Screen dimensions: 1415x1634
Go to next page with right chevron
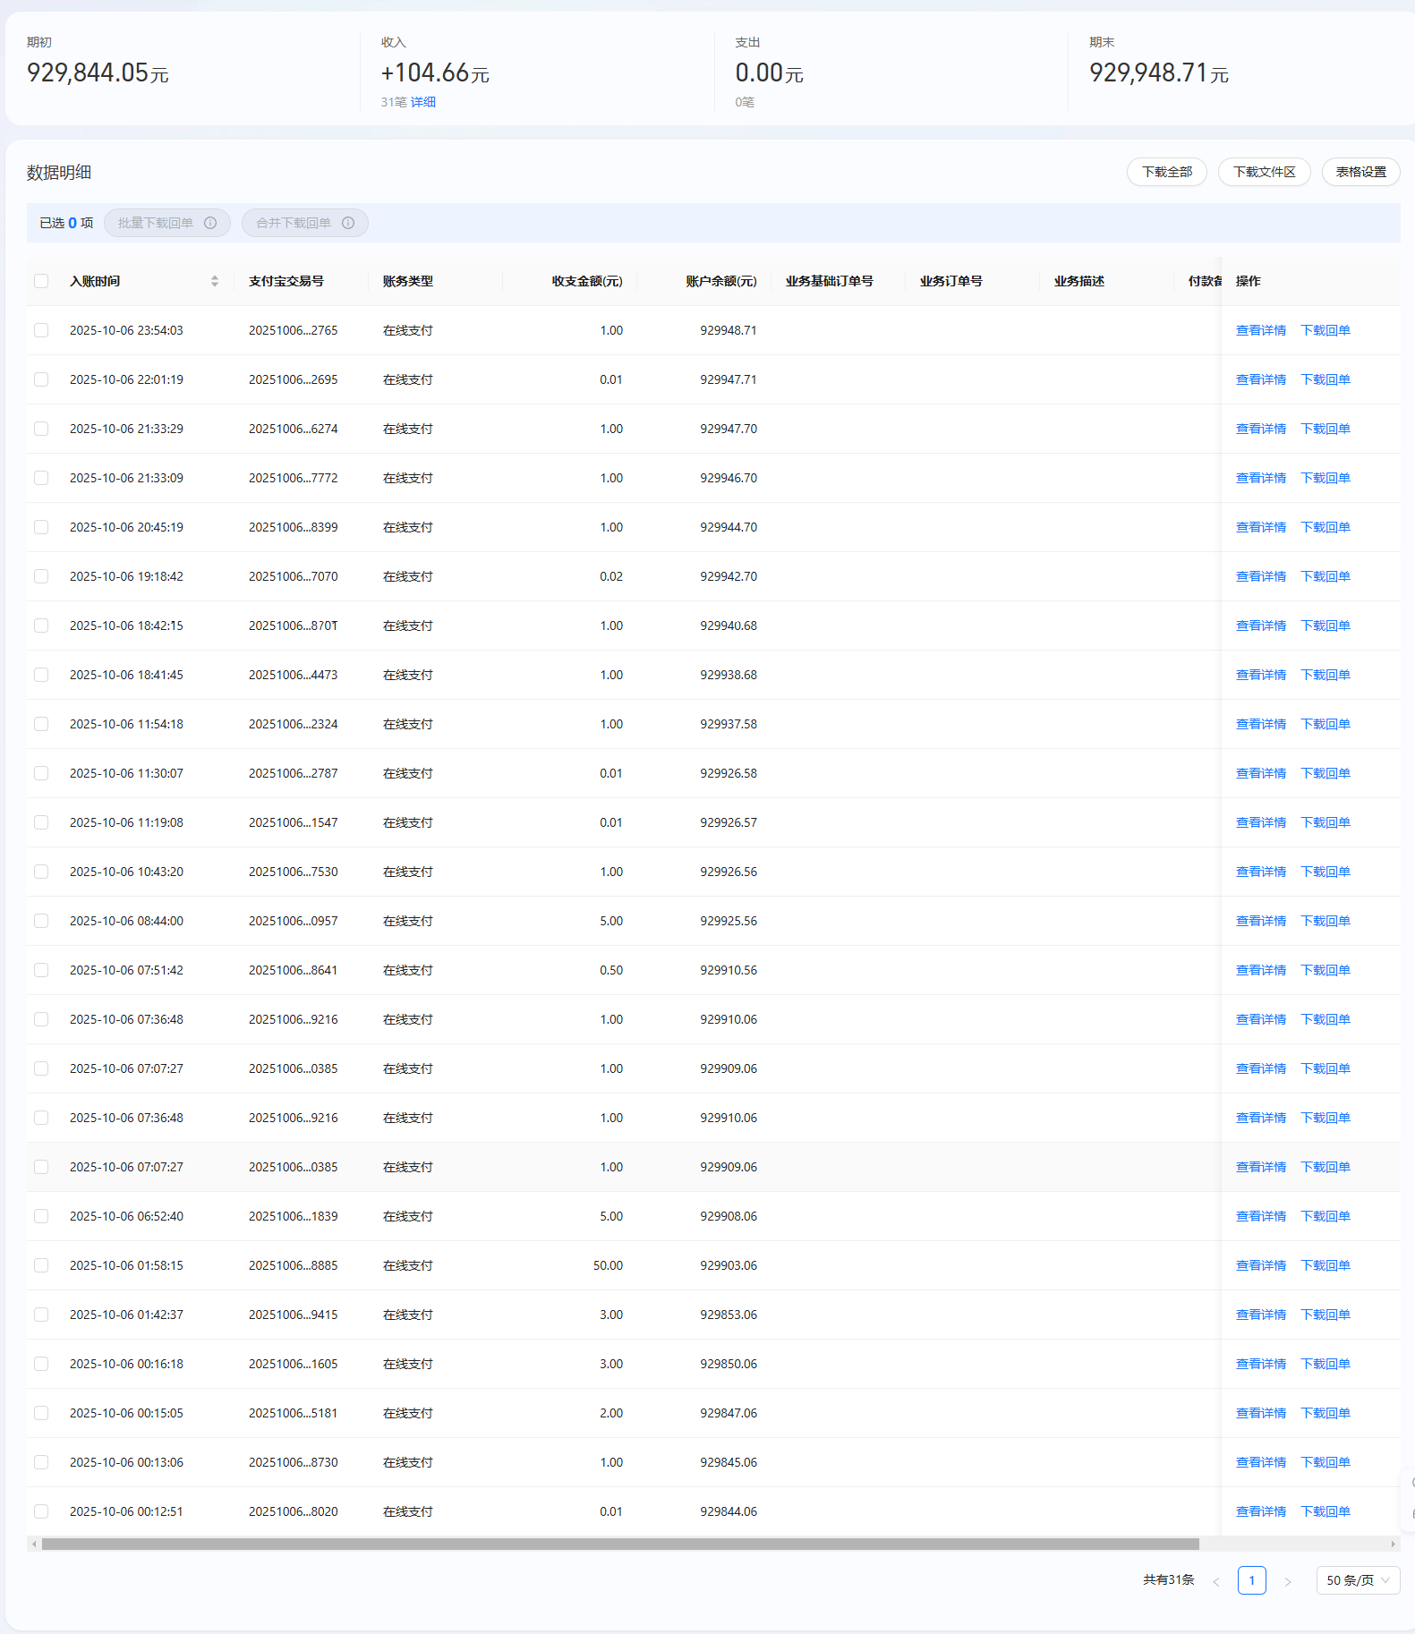(x=1287, y=1581)
